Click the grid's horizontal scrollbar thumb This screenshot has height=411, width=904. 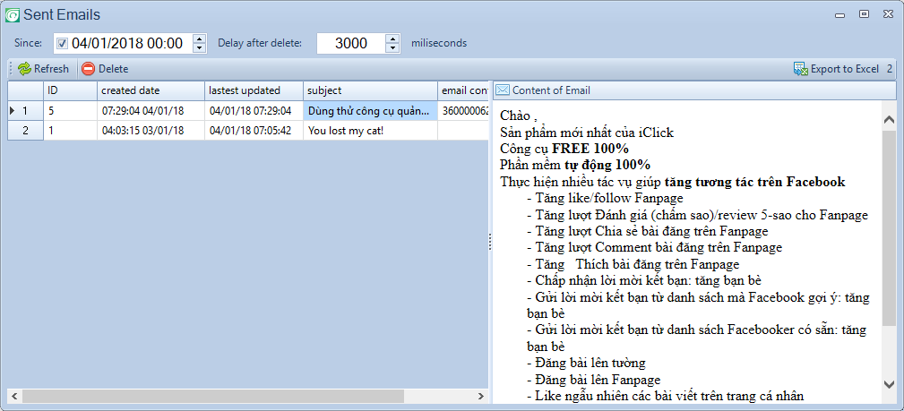tap(213, 396)
